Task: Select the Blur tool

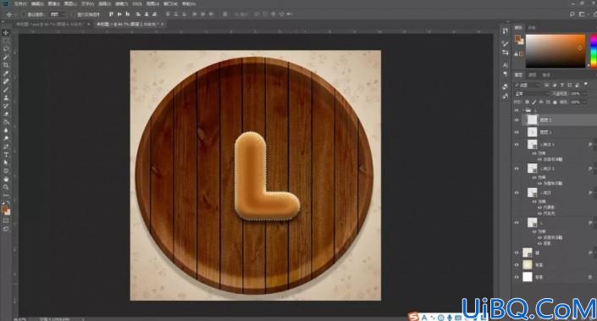Action: [6, 130]
